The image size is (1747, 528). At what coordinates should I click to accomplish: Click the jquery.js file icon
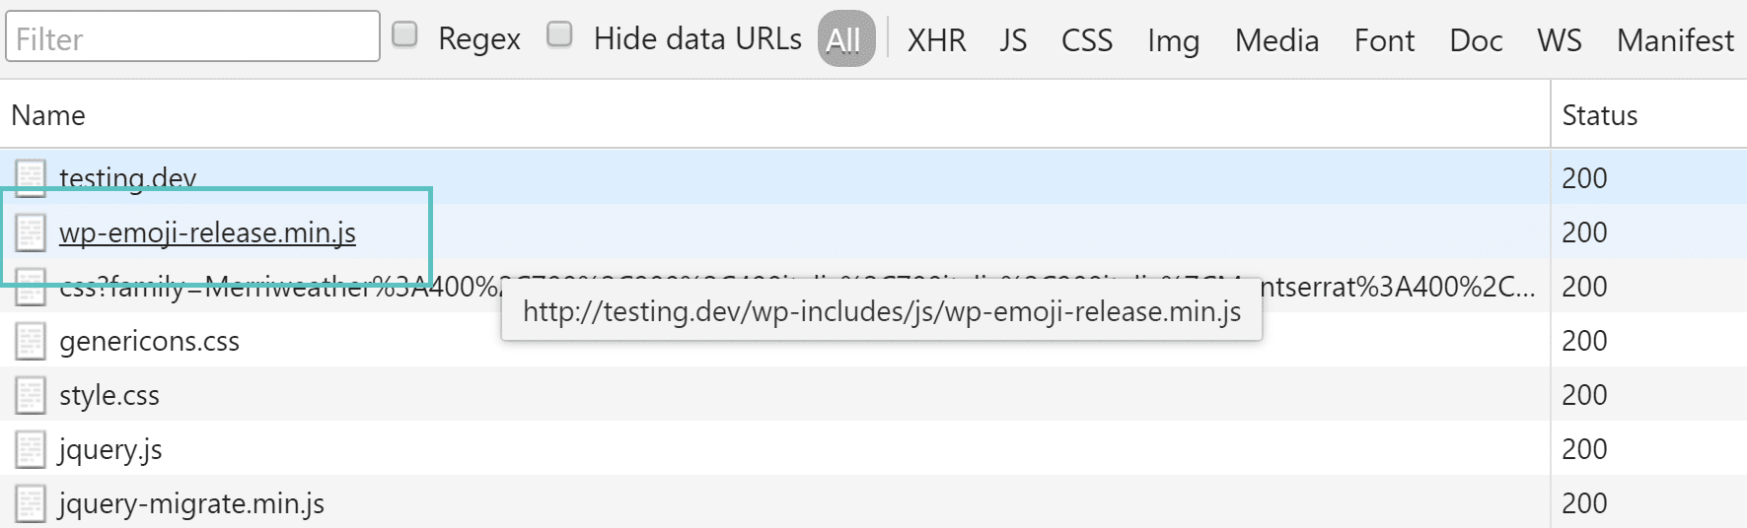31,449
